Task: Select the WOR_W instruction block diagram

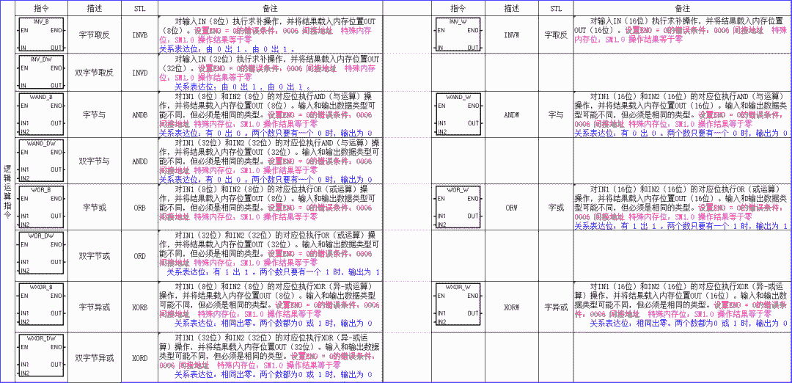Action: (457, 207)
